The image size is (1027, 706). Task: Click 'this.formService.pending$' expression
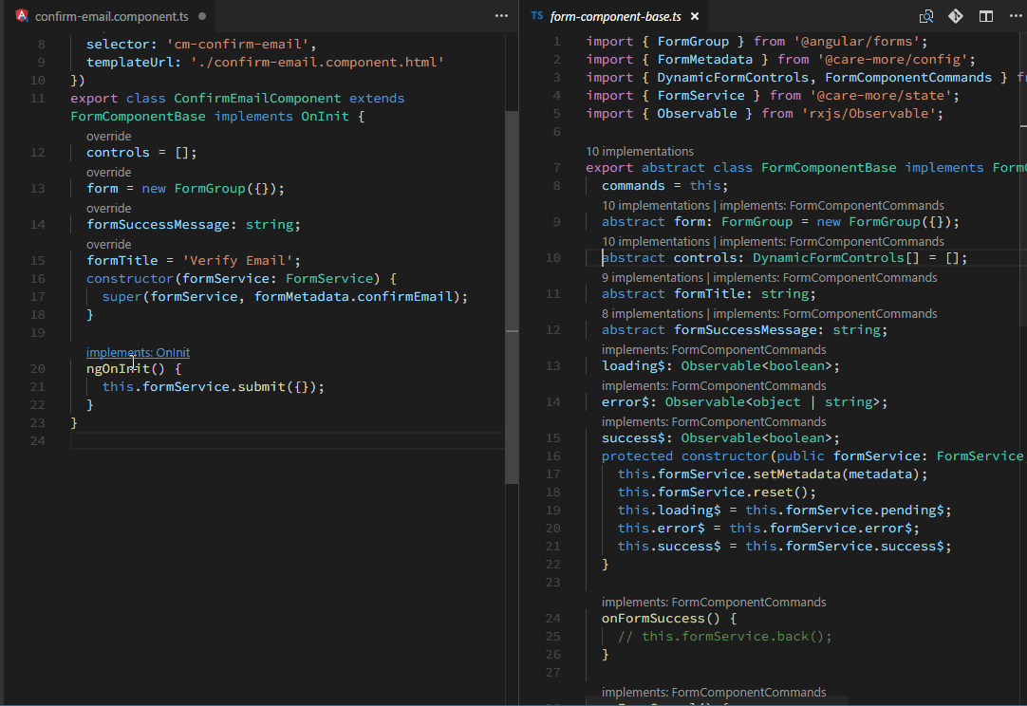tap(844, 511)
